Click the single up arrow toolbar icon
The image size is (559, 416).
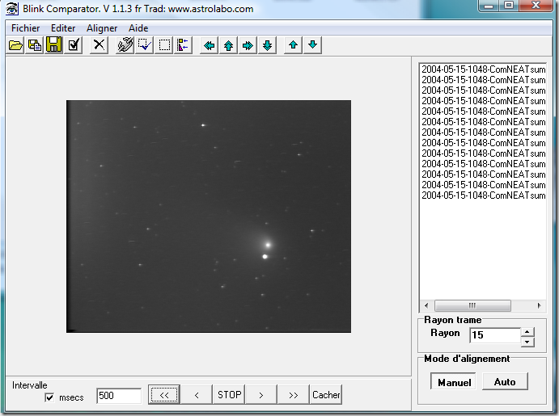[294, 45]
